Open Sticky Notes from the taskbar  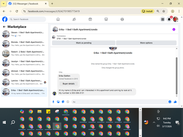tap(48, 111)
